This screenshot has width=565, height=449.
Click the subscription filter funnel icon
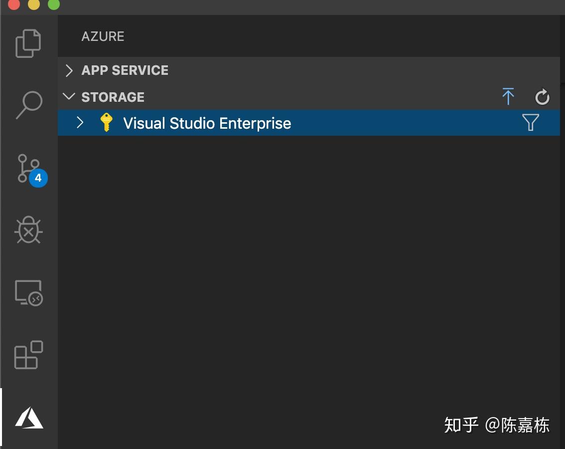tap(531, 123)
